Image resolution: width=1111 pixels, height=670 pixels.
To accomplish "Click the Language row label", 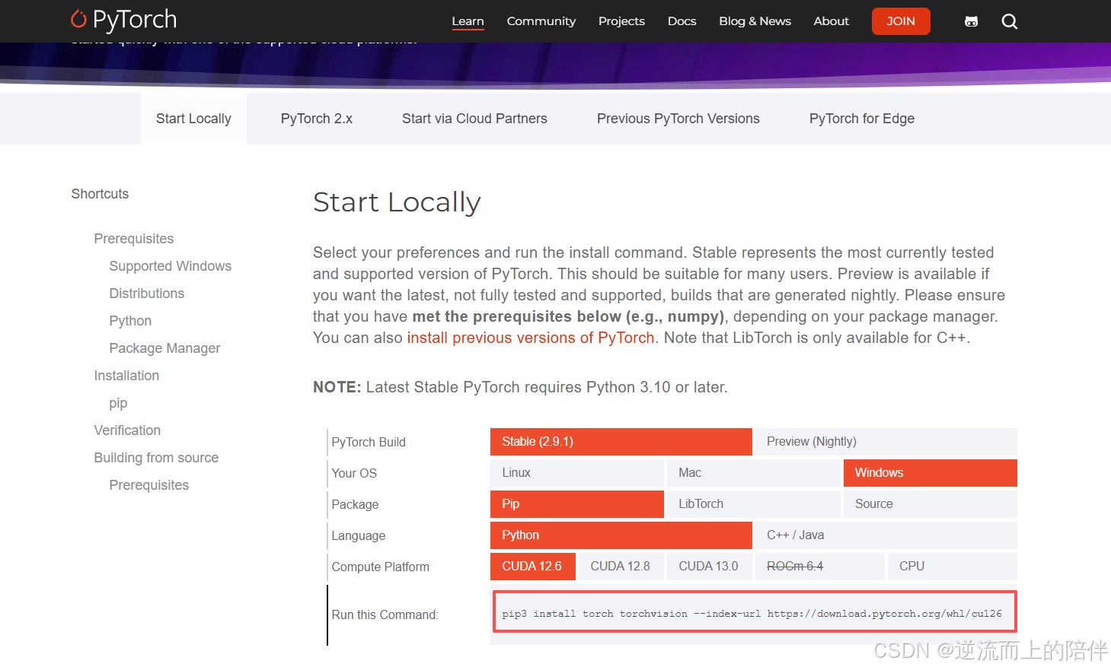I will pyautogui.click(x=359, y=536).
